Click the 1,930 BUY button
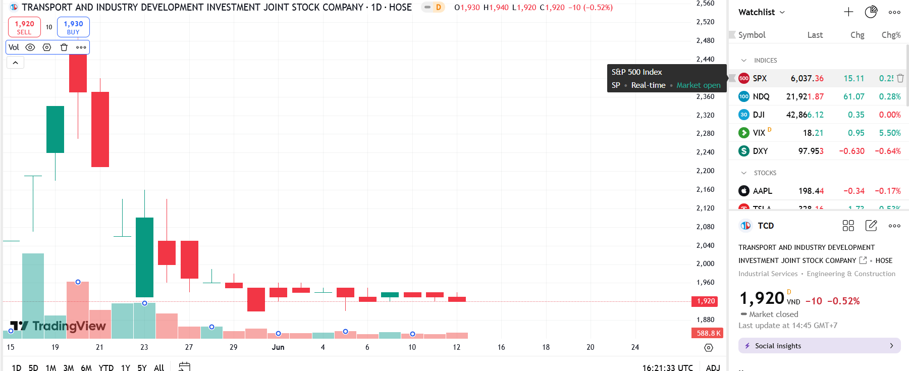 tap(73, 27)
